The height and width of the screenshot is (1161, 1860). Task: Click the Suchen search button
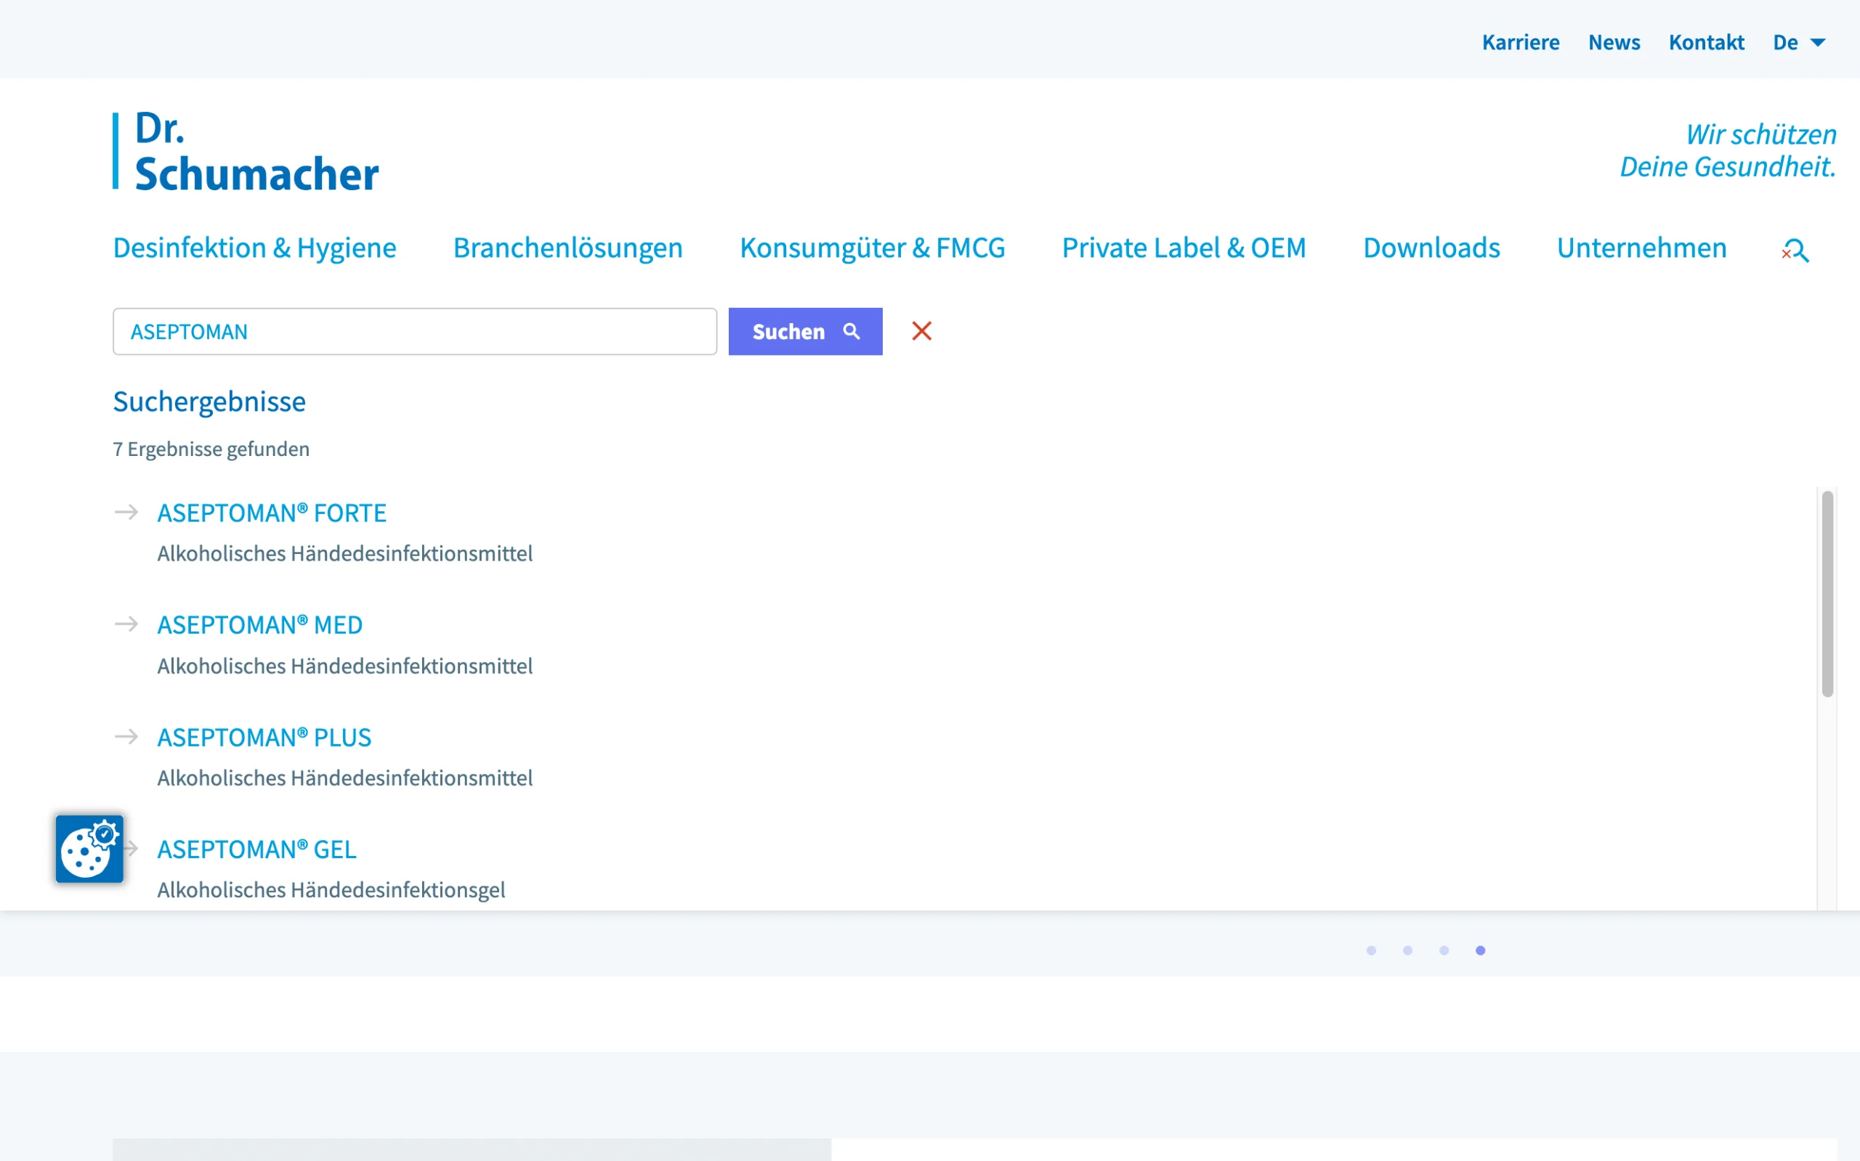(805, 332)
